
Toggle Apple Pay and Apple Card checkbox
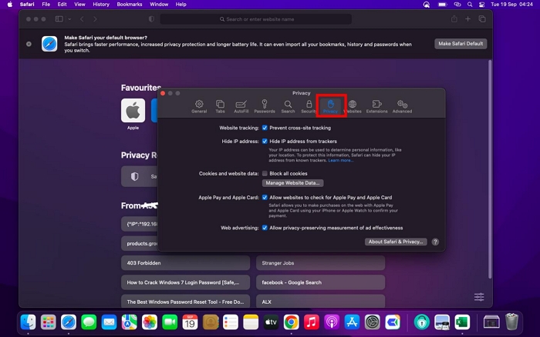point(265,198)
